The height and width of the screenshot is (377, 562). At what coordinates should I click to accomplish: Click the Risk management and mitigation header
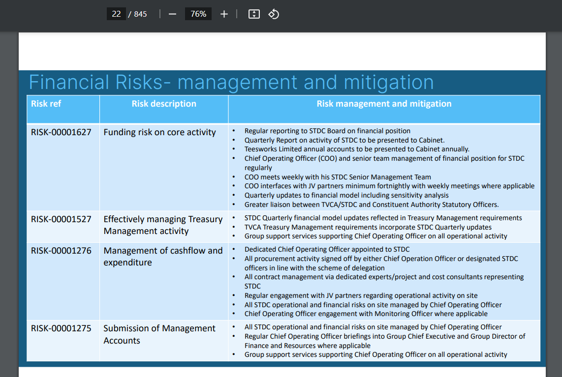(384, 104)
